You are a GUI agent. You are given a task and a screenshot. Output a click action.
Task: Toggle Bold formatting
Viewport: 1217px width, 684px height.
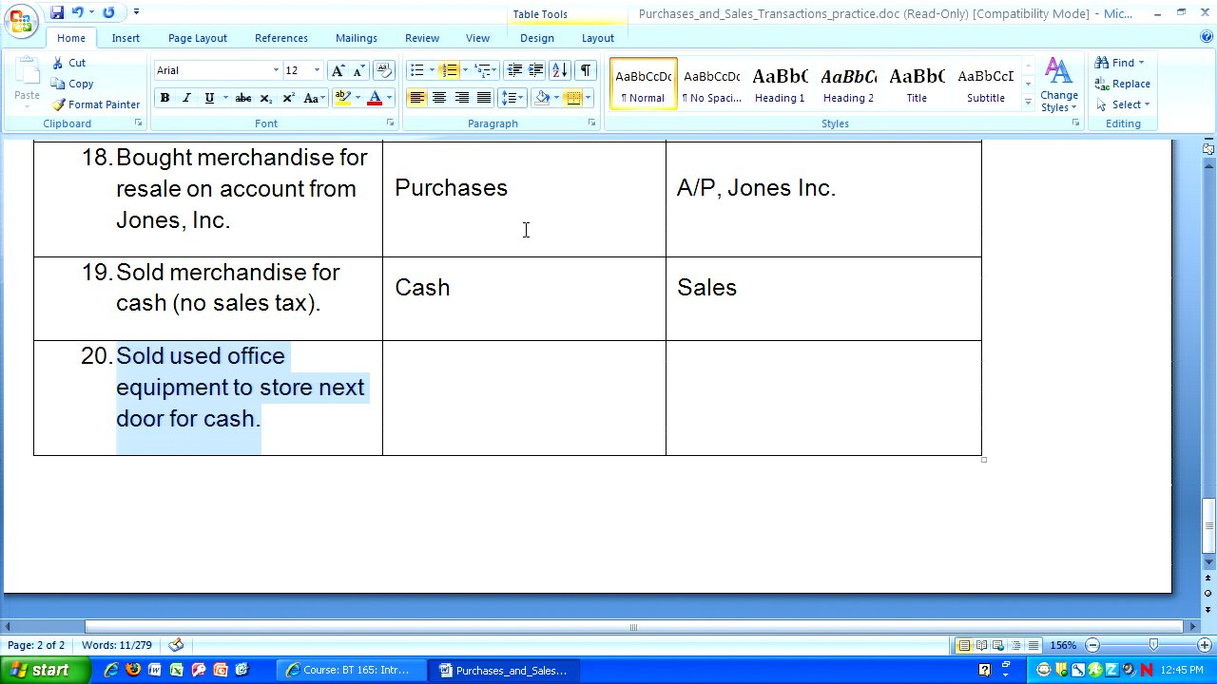[x=164, y=98]
